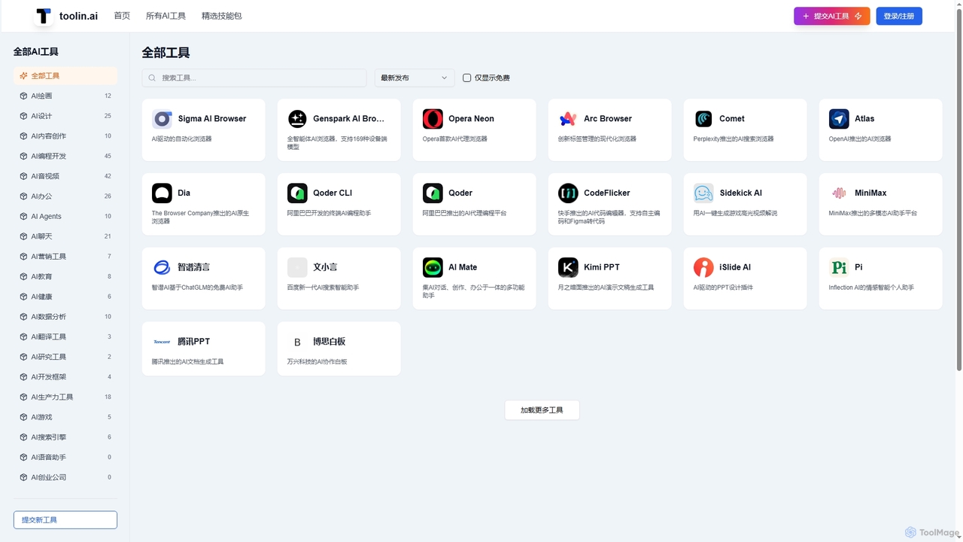The image size is (963, 542).
Task: Select the AI教育 category
Action: [65, 276]
